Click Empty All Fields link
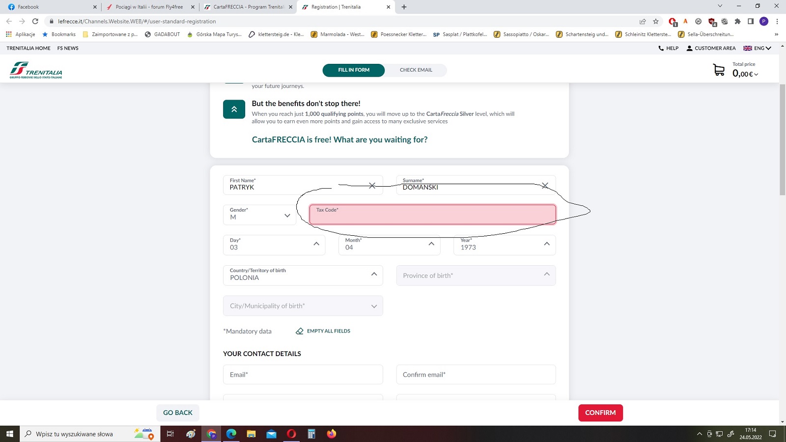The height and width of the screenshot is (442, 786). point(329,331)
